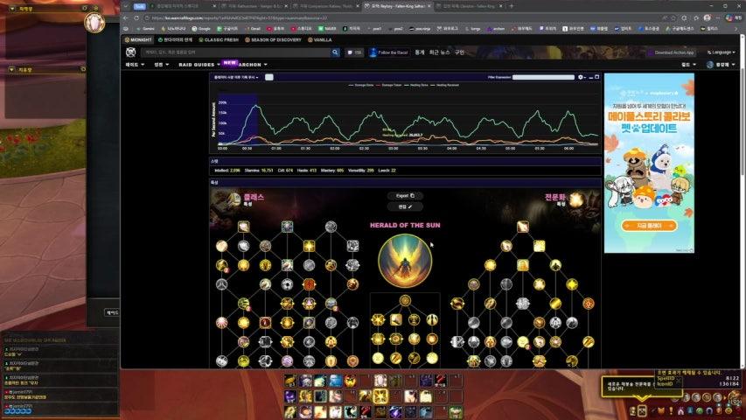Screen dimensions: 746x420
Task: Click the Export talents button
Action: click(x=405, y=196)
